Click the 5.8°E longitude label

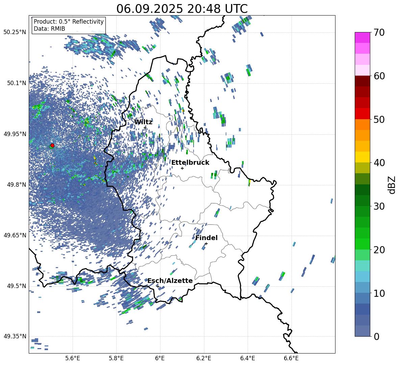coord(116,359)
